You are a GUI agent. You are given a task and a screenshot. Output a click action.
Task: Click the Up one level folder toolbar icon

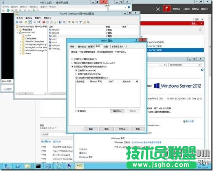pos(26,22)
